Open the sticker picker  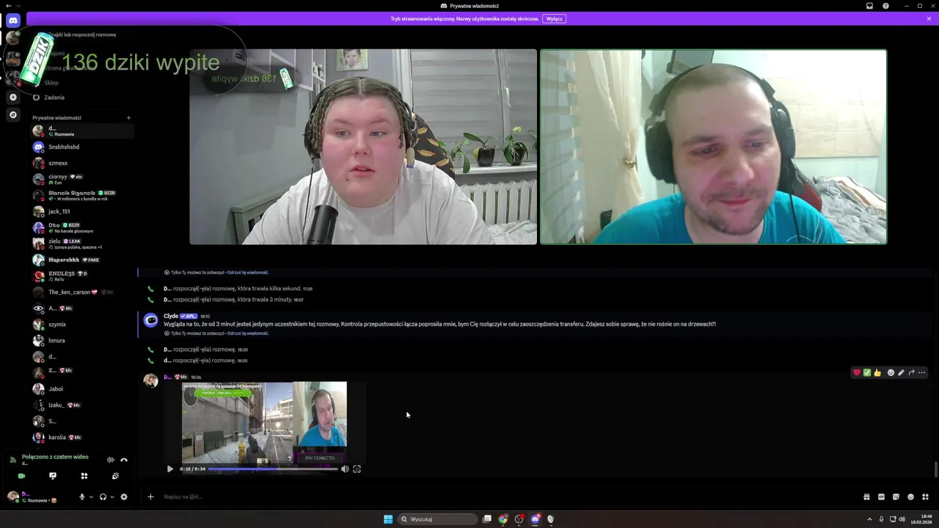click(896, 496)
